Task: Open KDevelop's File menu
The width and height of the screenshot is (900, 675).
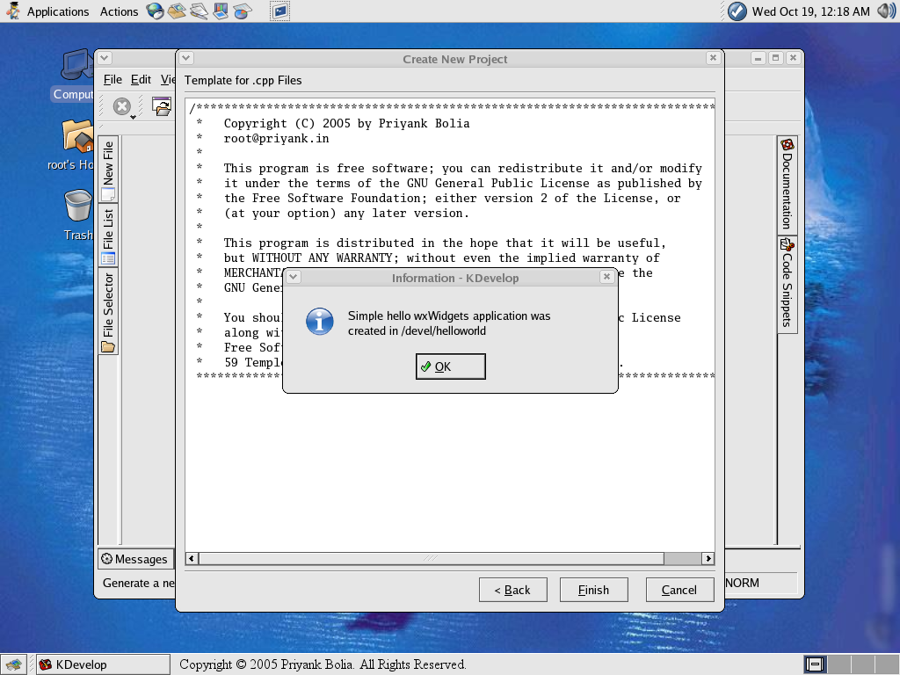Action: [112, 80]
